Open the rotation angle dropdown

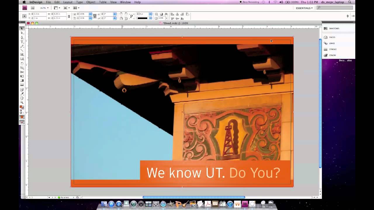click(x=115, y=14)
